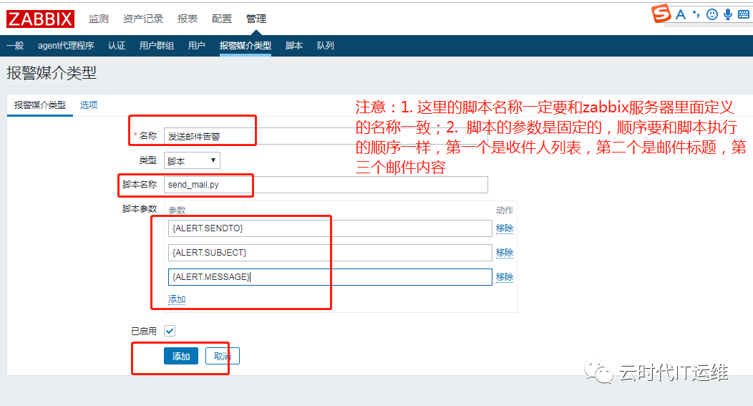Click the Sogou input method S icon
This screenshot has width=753, height=406.
pos(661,13)
